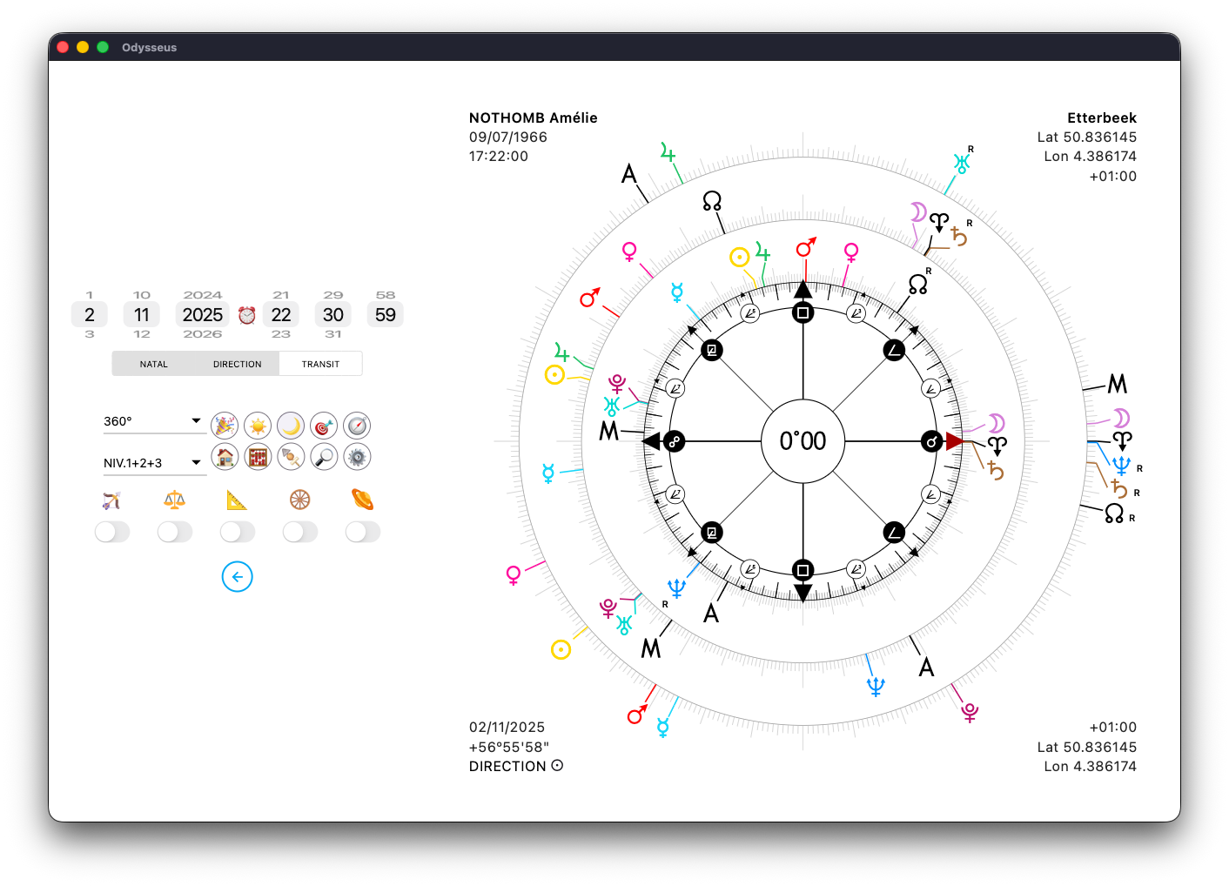This screenshot has width=1229, height=886.
Task: Select the year 2025 picker field
Action: [203, 315]
